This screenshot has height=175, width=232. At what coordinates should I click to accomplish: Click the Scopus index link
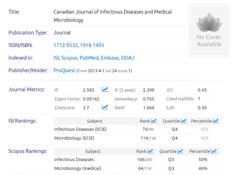pyautogui.click(x=69, y=58)
